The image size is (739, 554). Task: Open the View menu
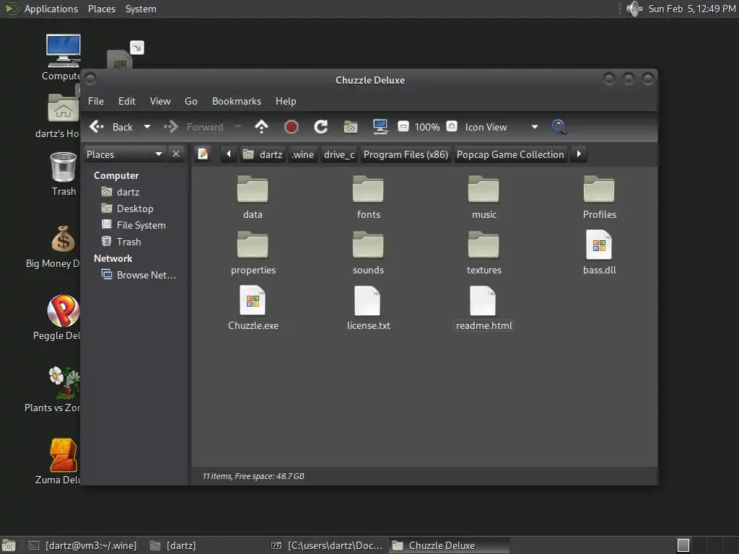[x=160, y=101]
